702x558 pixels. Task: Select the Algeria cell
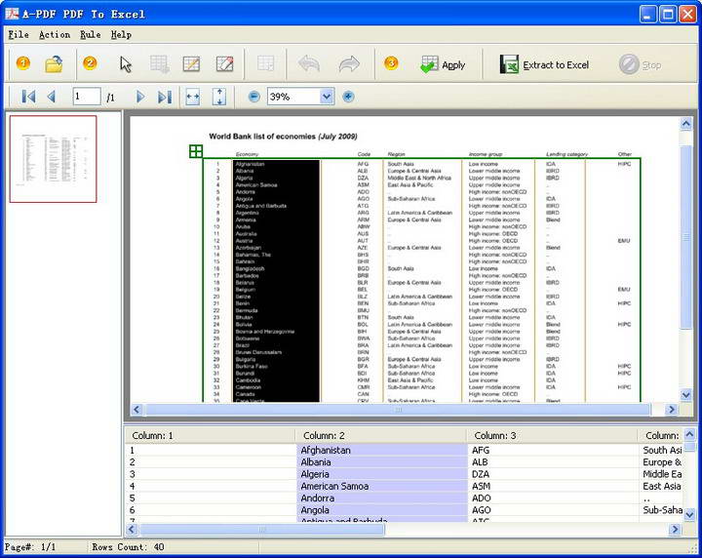pyautogui.click(x=382, y=474)
